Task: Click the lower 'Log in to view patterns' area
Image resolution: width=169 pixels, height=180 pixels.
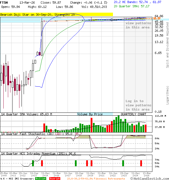Action: 138,105
